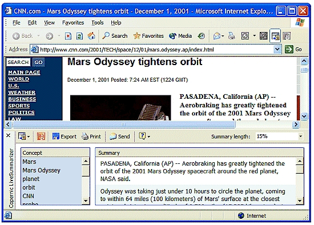Follow the WORLD link

pos(19,79)
